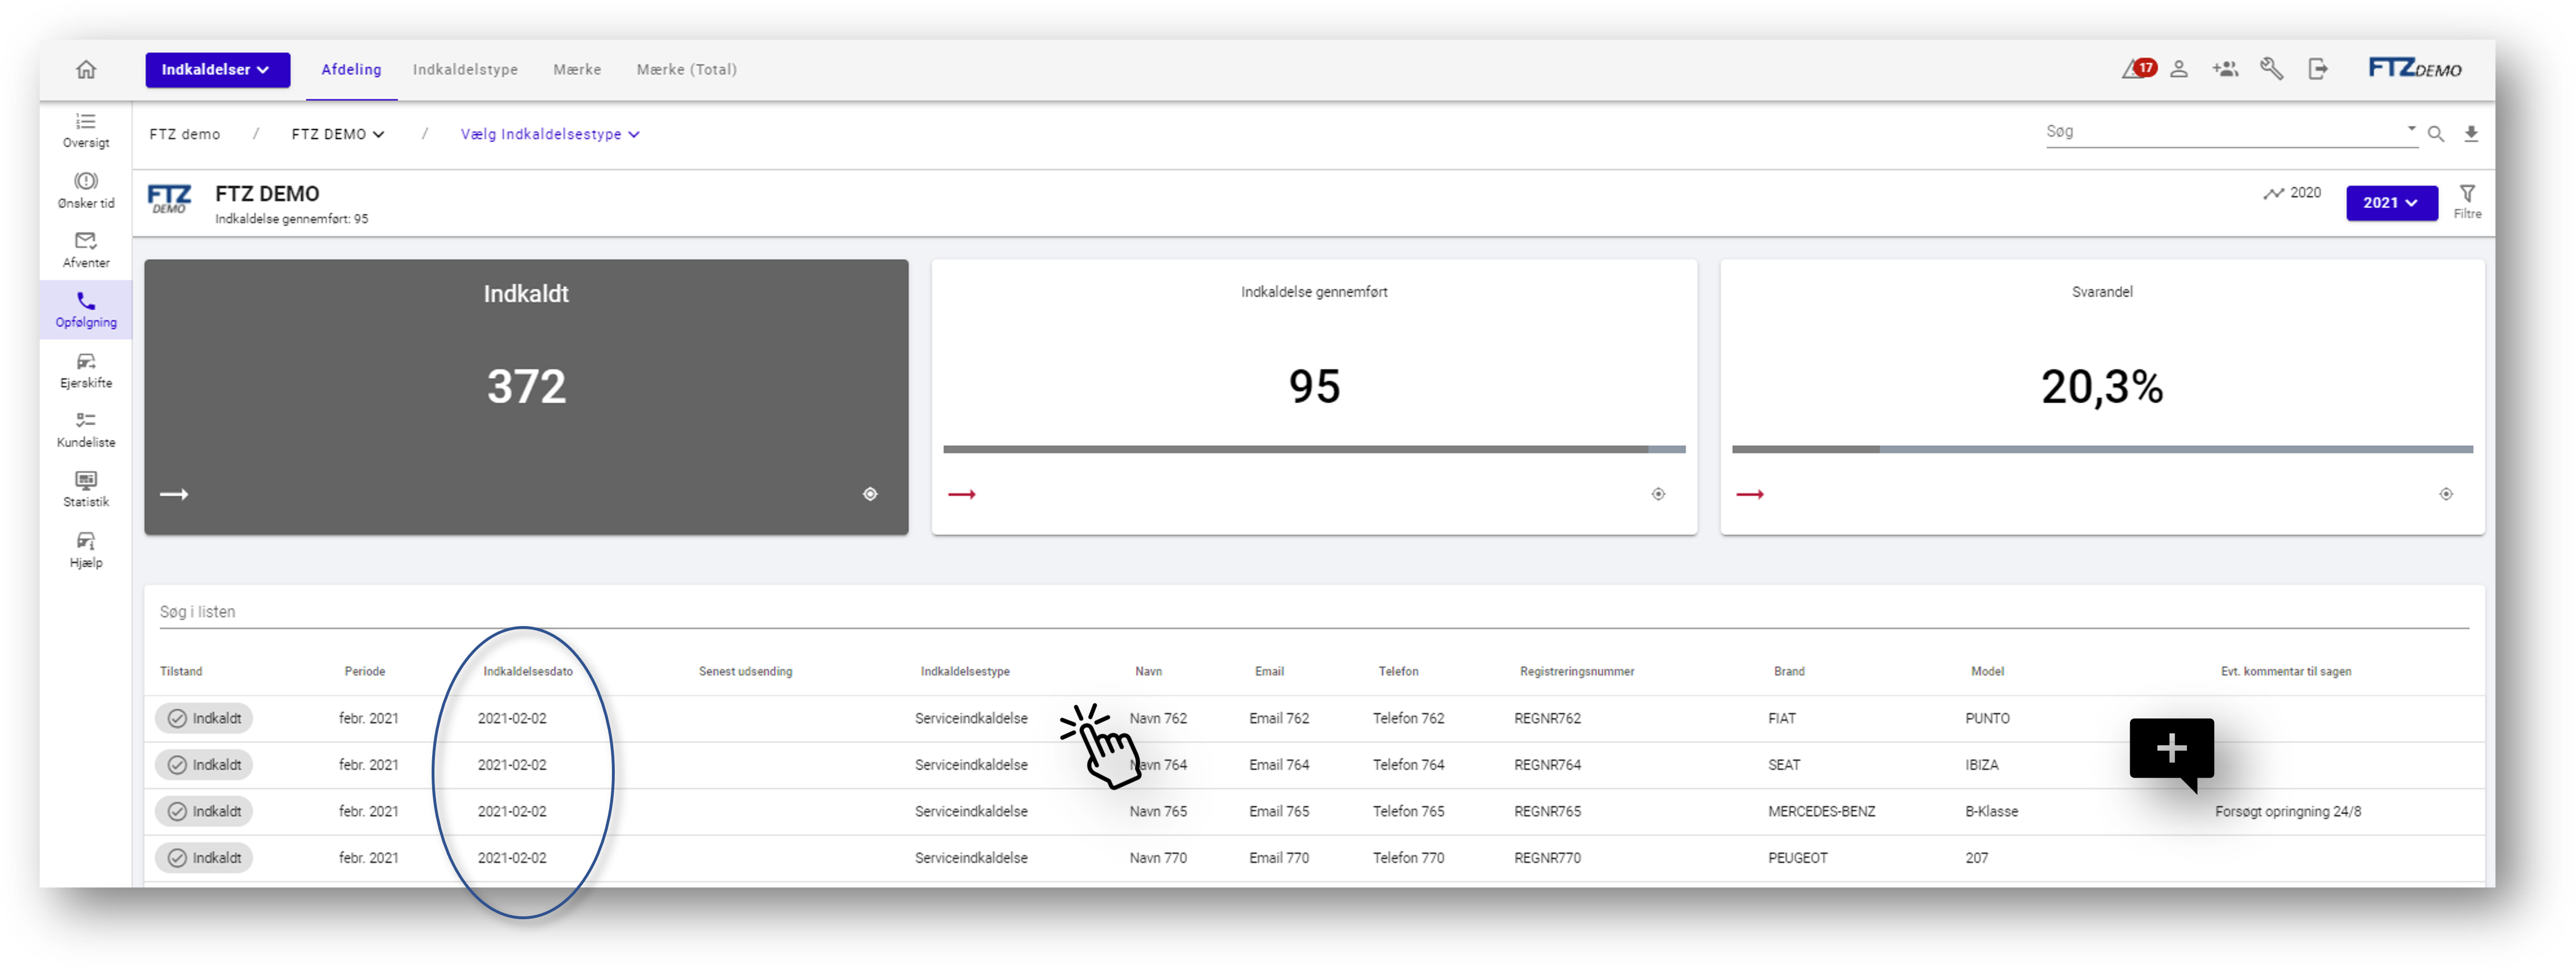The image size is (2576, 968).
Task: Open Indkaldelser dropdown
Action: [217, 70]
